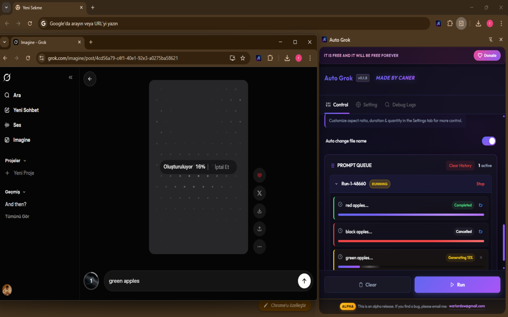This screenshot has width=508, height=317.
Task: Unpin the Auto Grok side panel
Action: 491,40
